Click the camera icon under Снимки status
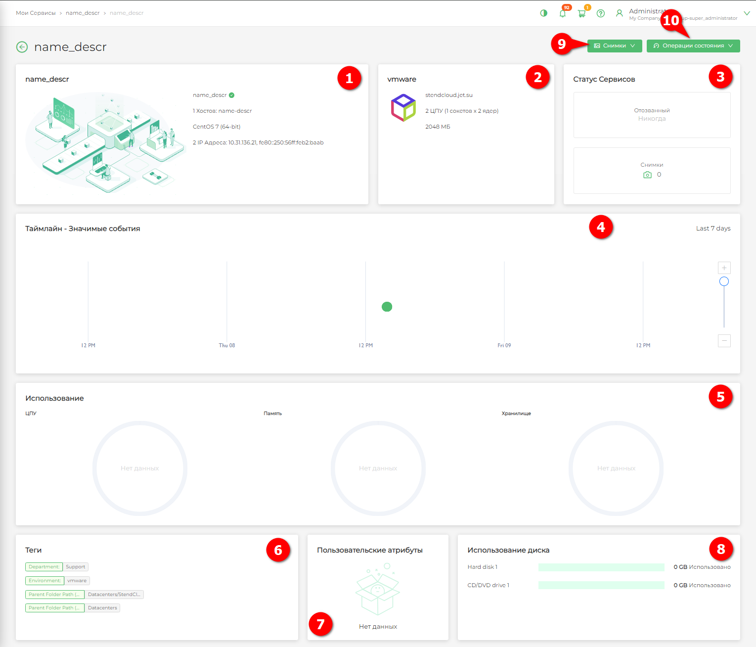Image resolution: width=756 pixels, height=647 pixels. pos(647,175)
